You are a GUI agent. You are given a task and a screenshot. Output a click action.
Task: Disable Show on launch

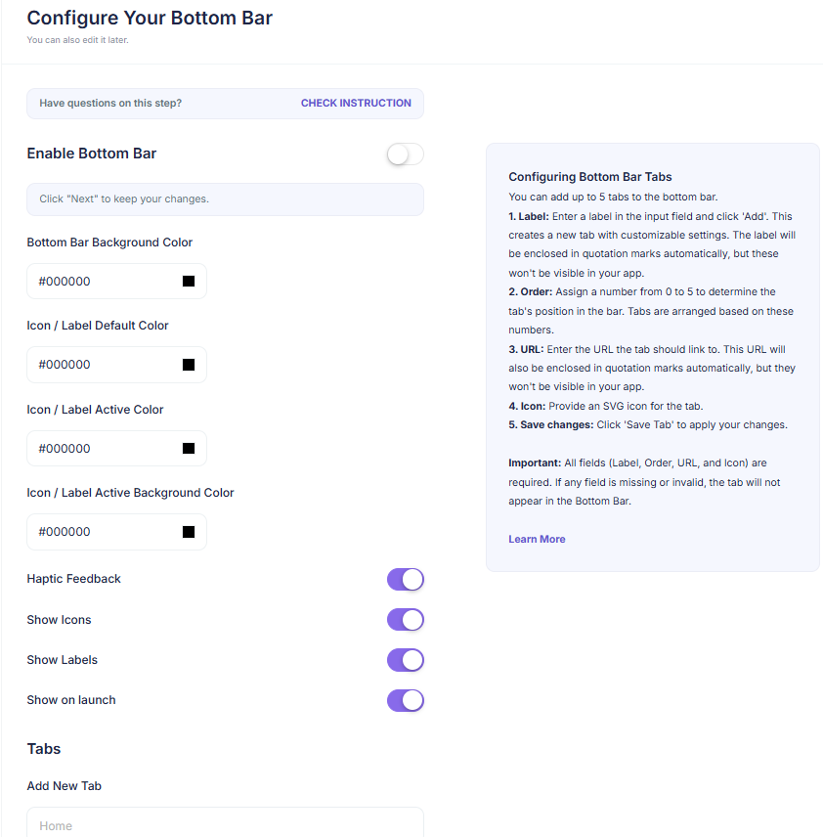click(405, 700)
